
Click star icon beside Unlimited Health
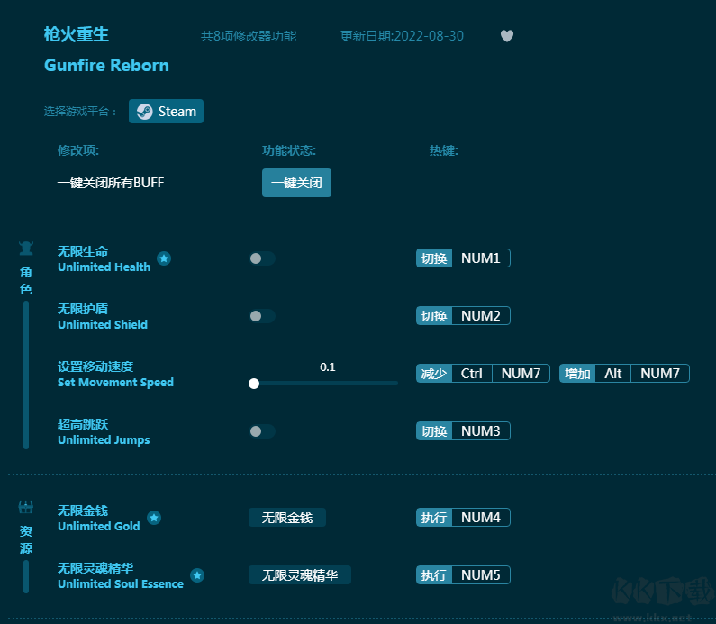[164, 258]
